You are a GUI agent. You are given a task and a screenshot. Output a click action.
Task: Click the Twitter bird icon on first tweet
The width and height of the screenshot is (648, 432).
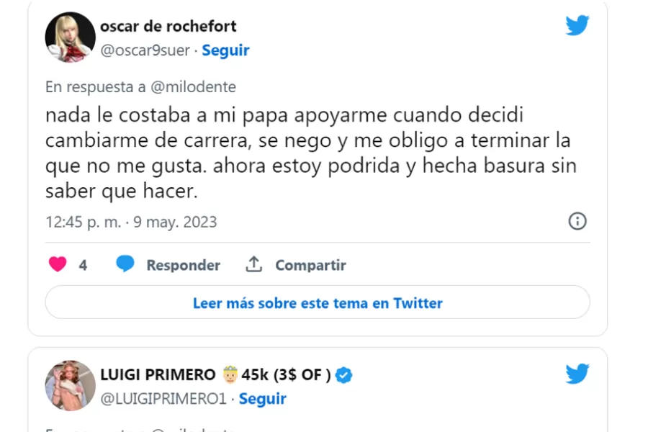[x=576, y=24]
